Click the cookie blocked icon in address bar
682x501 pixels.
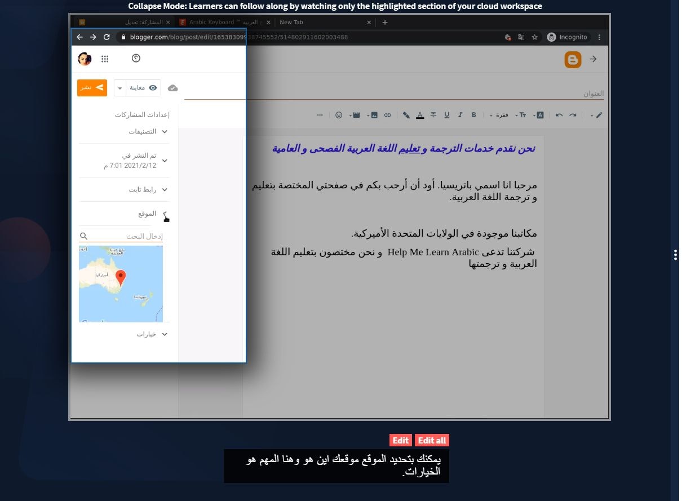pos(507,37)
